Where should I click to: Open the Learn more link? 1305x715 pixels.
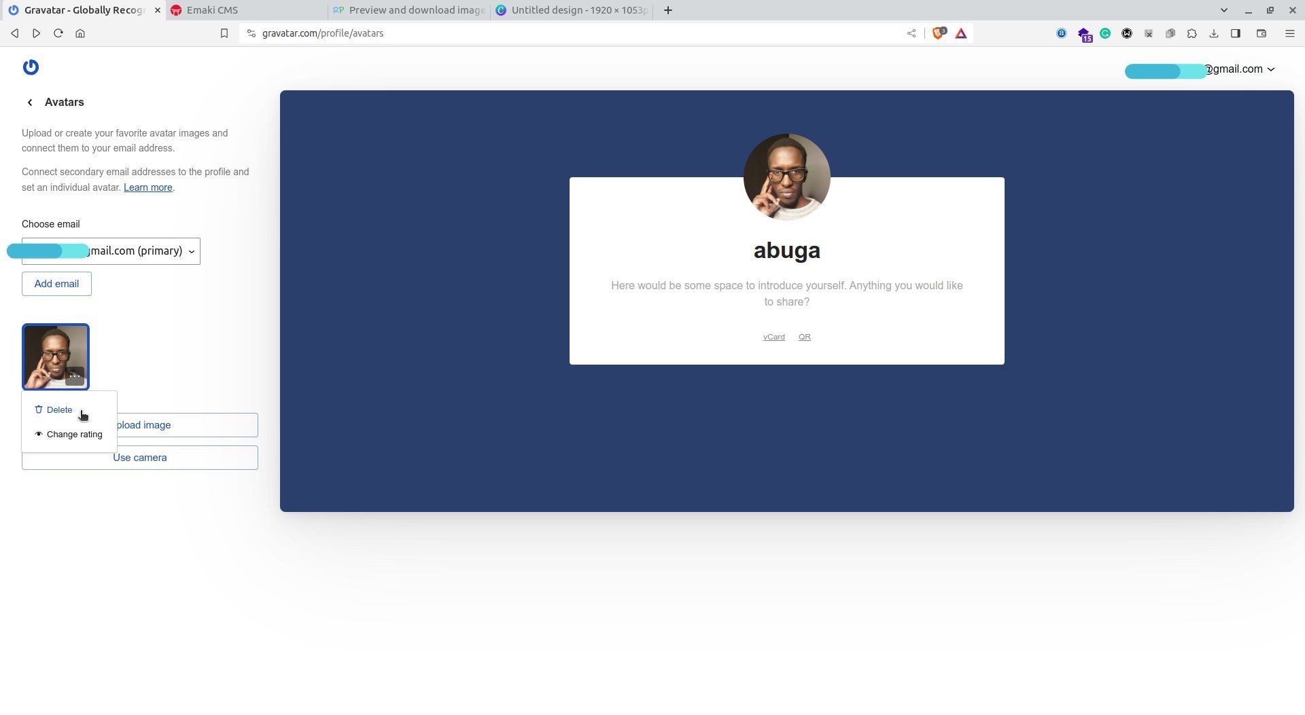tap(147, 188)
